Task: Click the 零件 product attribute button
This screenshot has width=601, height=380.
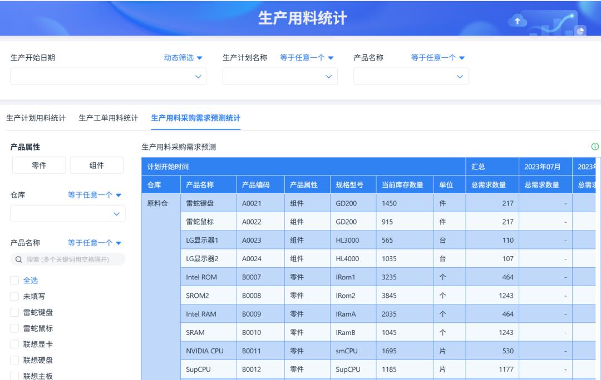Action: [39, 165]
